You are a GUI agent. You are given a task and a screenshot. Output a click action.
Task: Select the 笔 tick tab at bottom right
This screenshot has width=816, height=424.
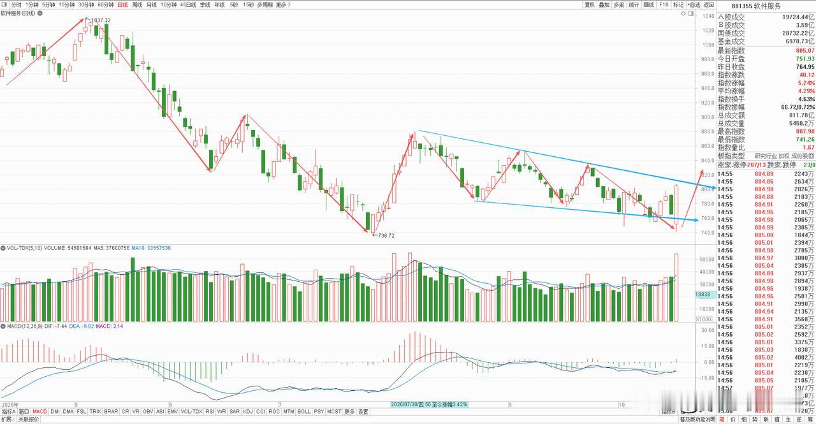click(x=722, y=420)
